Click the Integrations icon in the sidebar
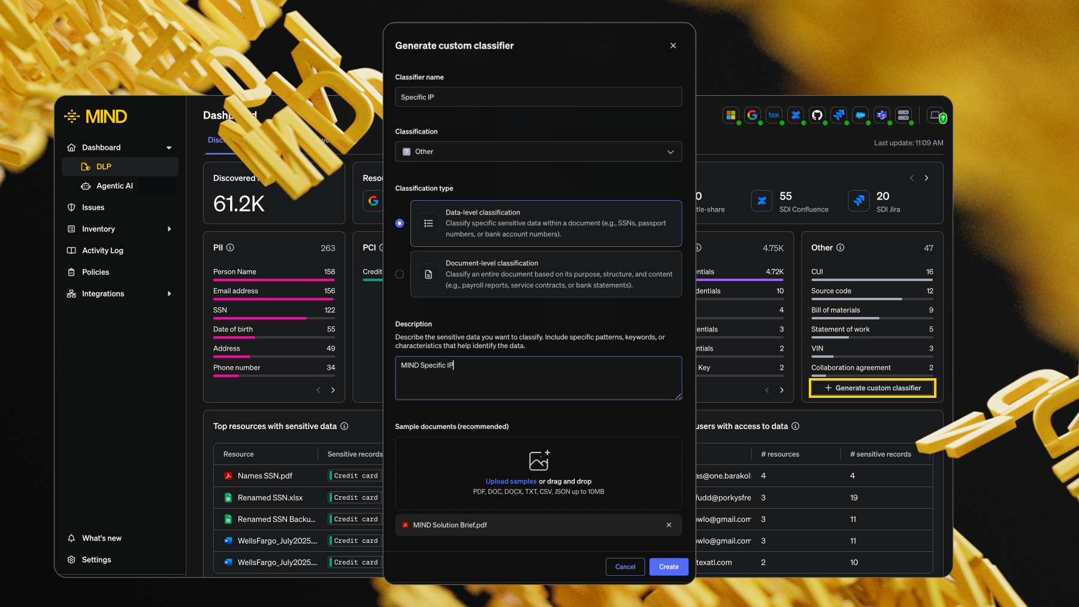This screenshot has width=1079, height=607. 71,294
